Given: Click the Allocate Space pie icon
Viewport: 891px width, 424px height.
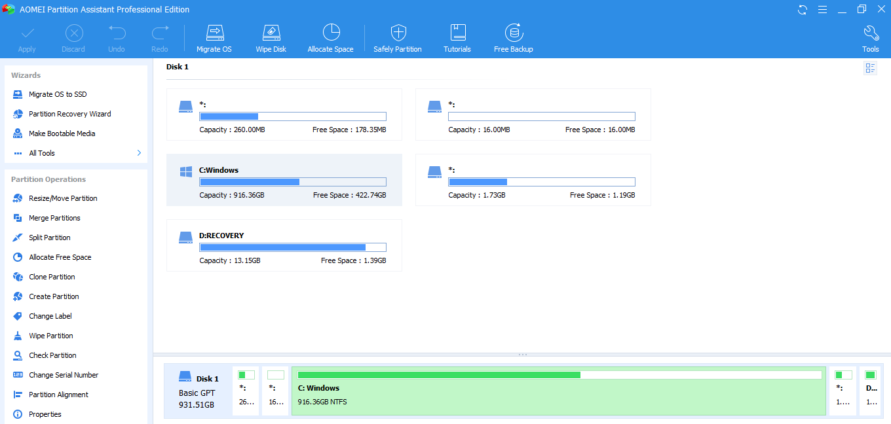Looking at the screenshot, I should pos(331,34).
